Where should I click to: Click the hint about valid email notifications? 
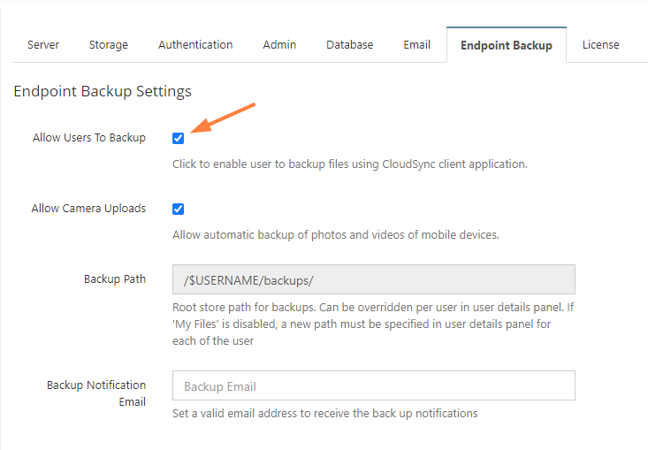tap(324, 413)
